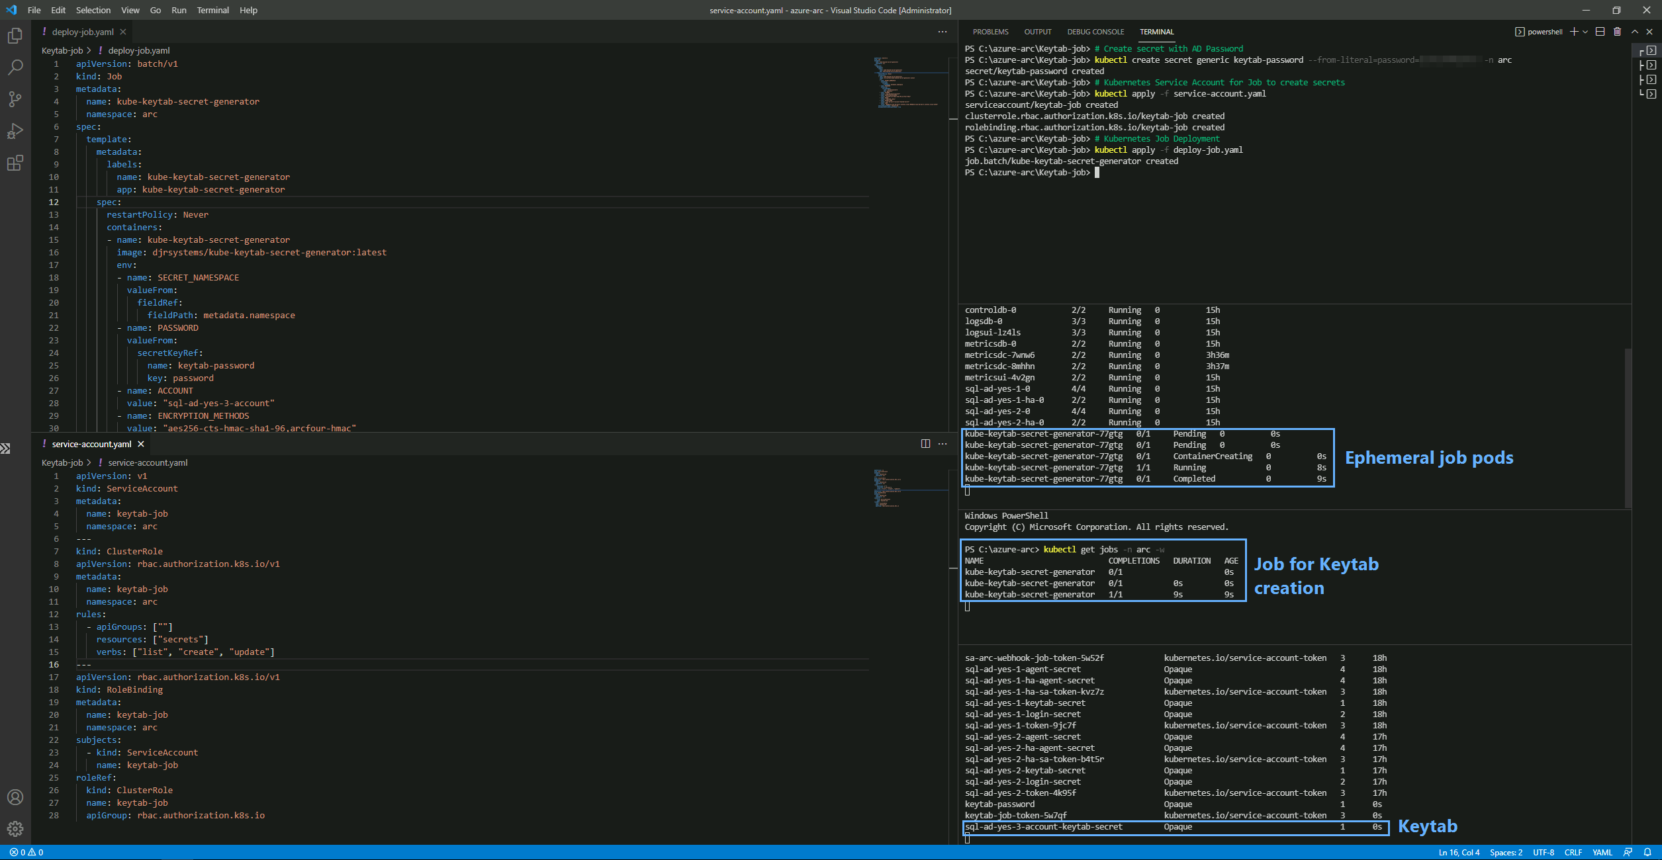The image size is (1662, 860).
Task: Open the Search view in activity bar
Action: 15,67
